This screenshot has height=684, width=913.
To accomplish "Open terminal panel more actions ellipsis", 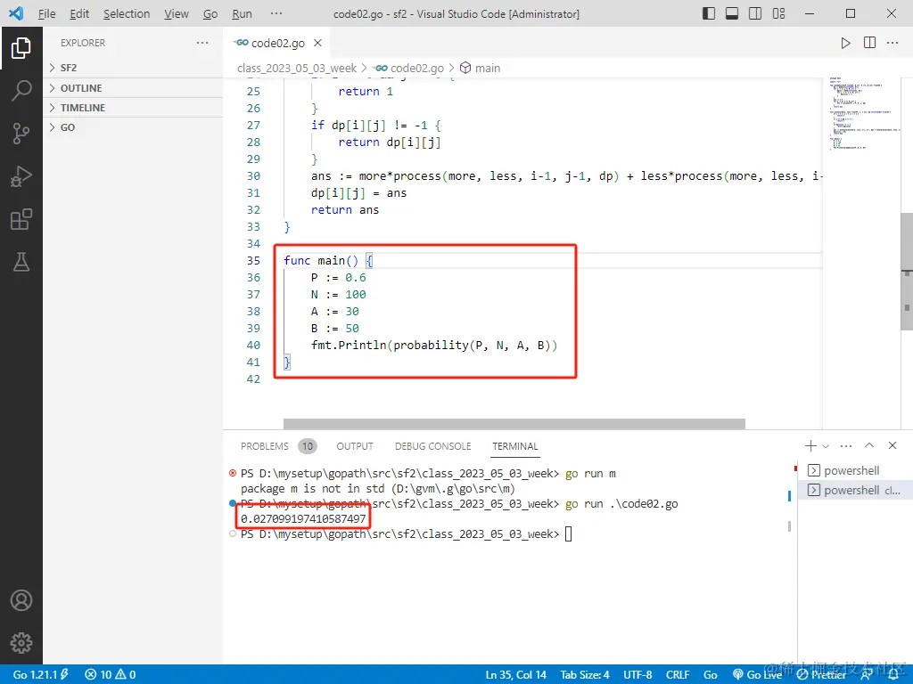I will [846, 446].
